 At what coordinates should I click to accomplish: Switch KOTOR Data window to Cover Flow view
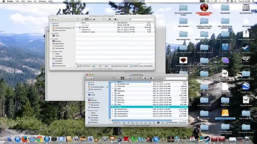click(130, 78)
